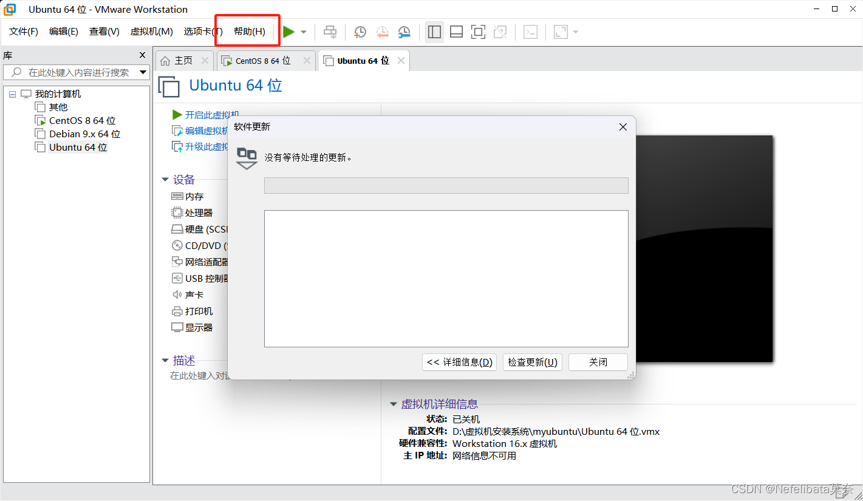The height and width of the screenshot is (501, 863).
Task: Click the Revert to Snapshot icon
Action: 382,32
